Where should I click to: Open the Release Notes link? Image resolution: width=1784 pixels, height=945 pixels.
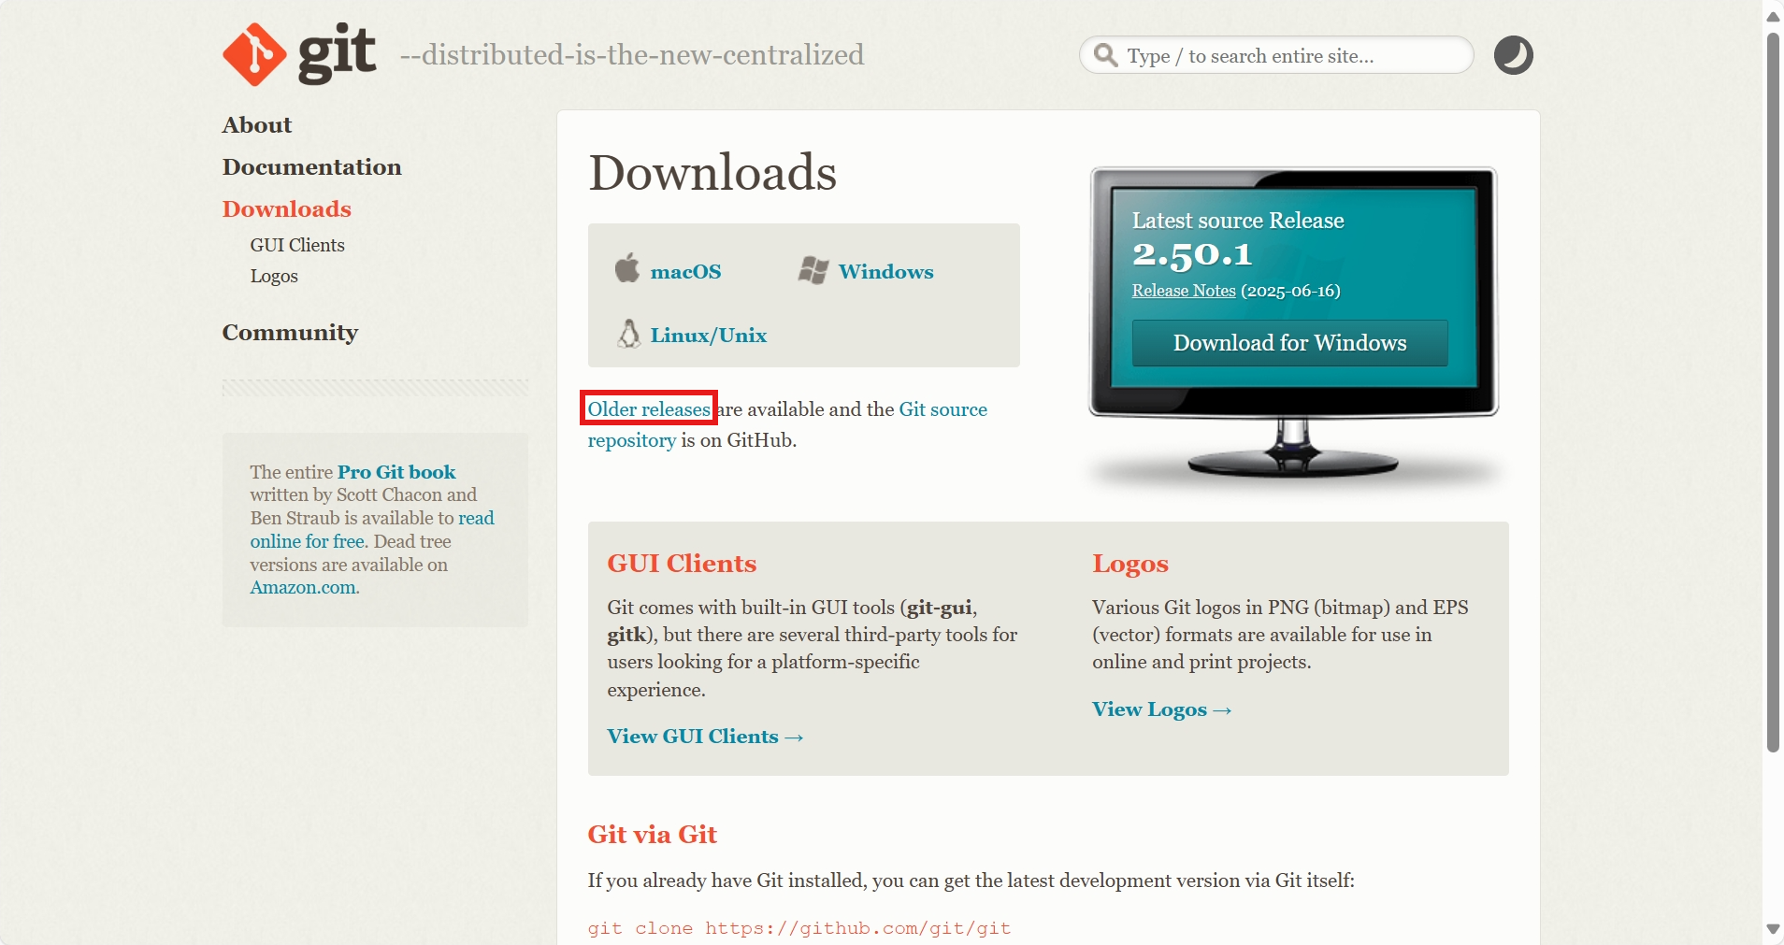coord(1184,291)
